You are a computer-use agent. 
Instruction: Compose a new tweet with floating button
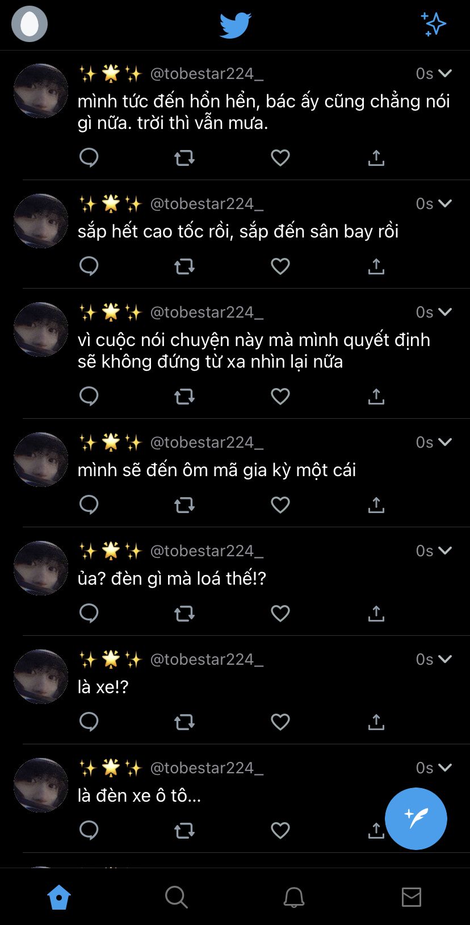(416, 818)
